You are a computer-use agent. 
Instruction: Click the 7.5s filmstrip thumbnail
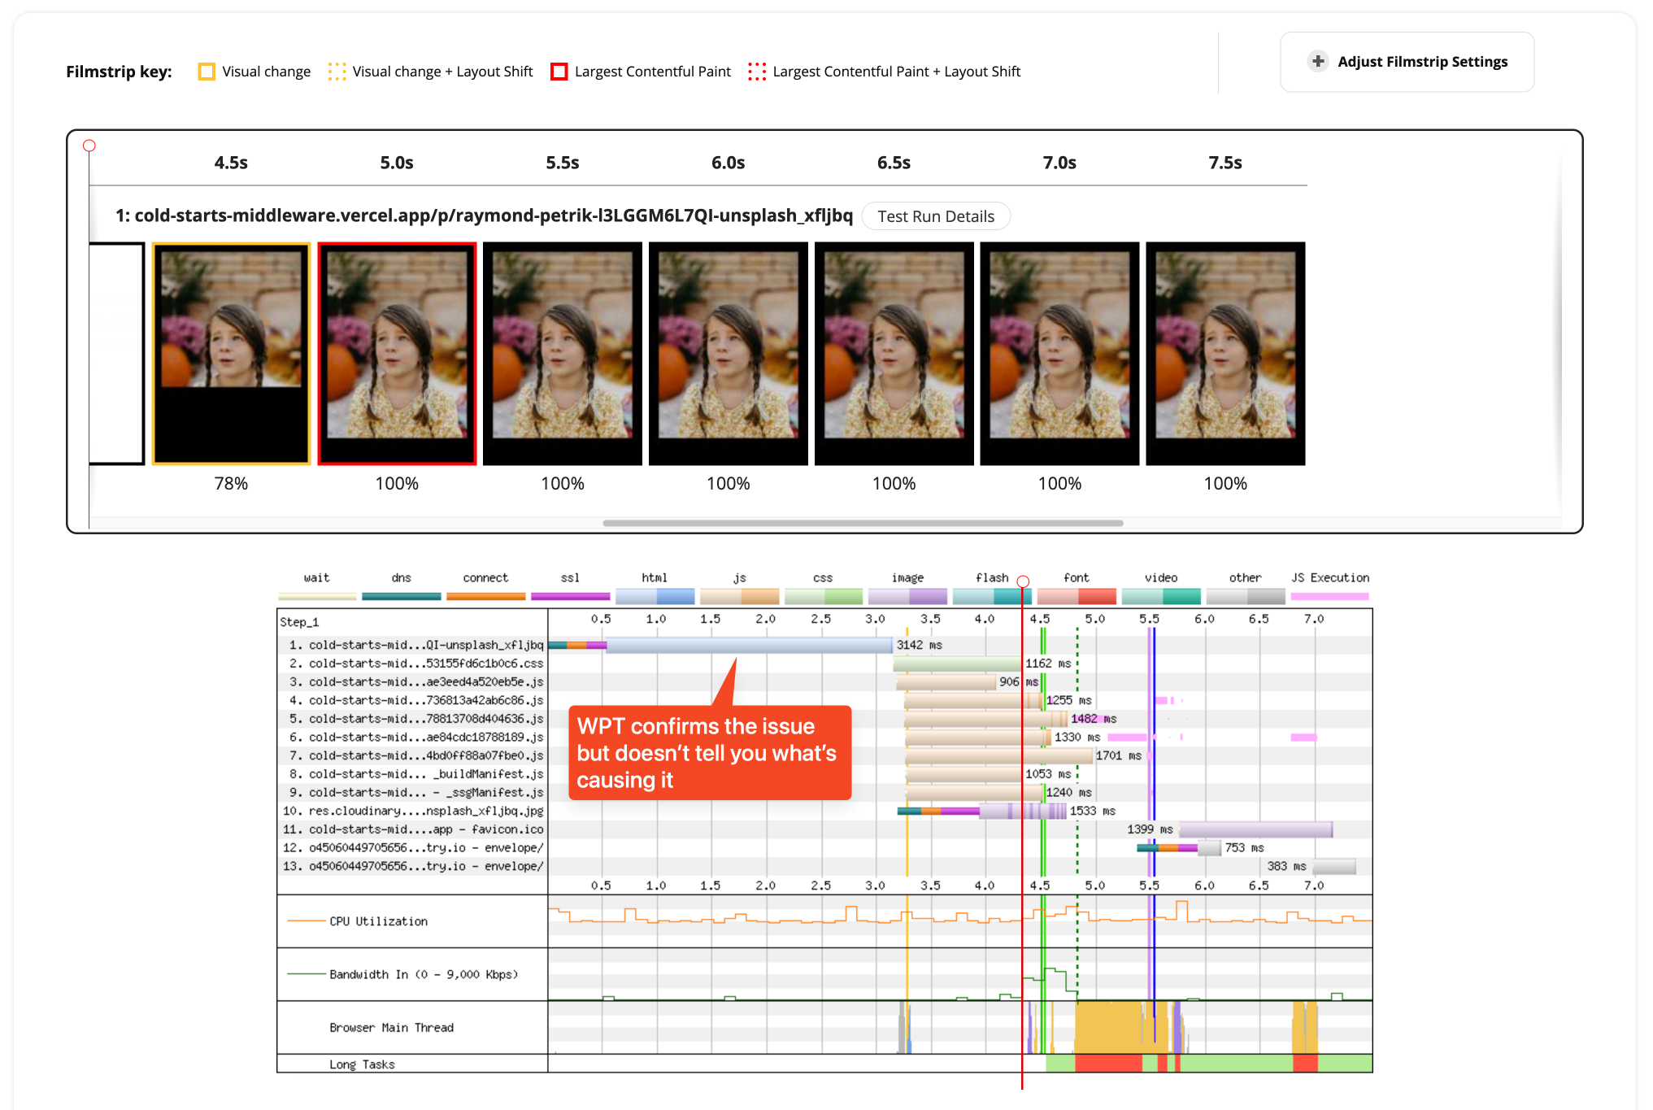[1225, 354]
